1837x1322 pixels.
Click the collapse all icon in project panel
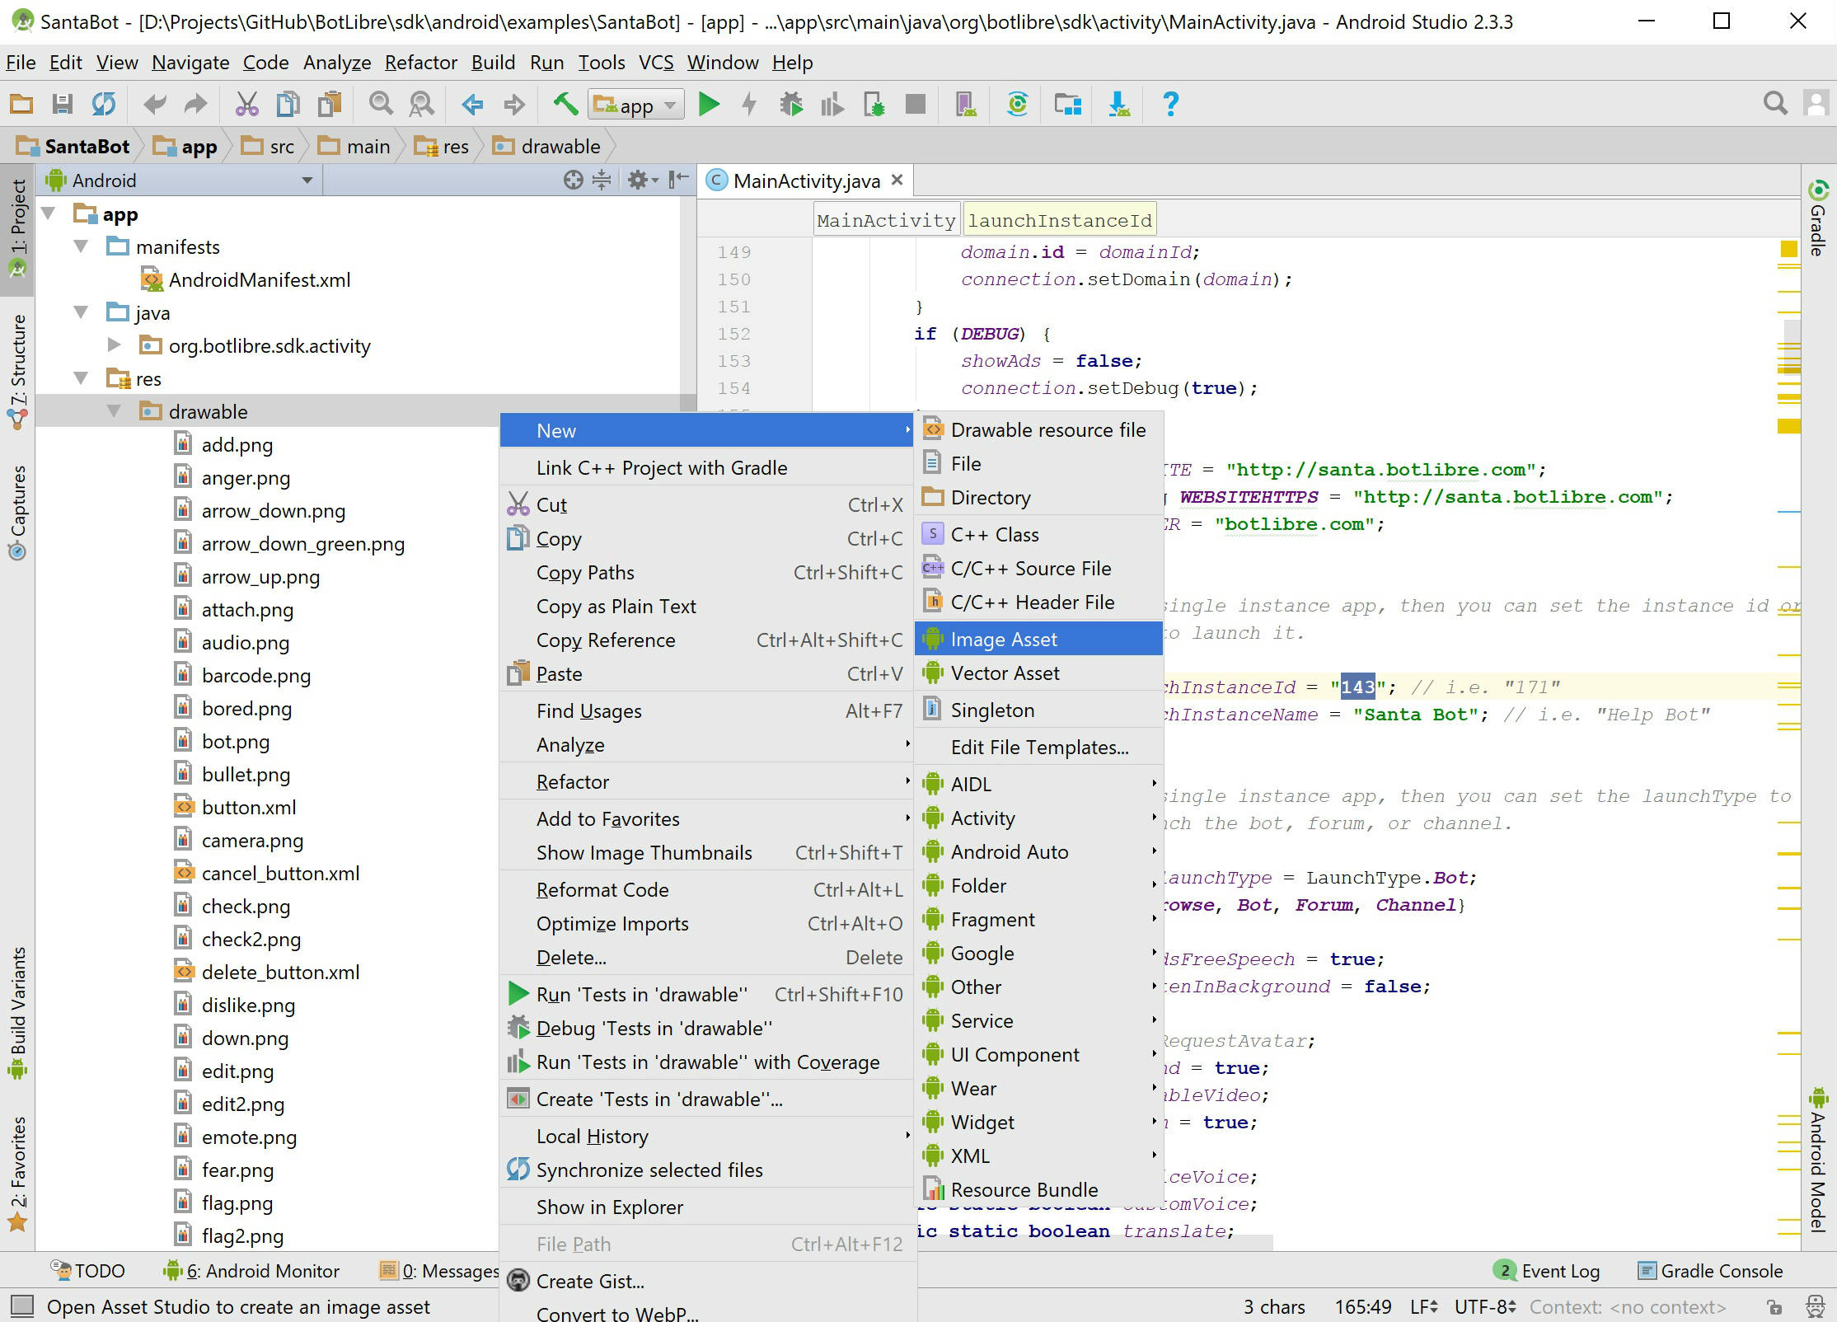pyautogui.click(x=602, y=180)
